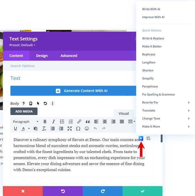Click inside the body text editor area
This screenshot has width=195, height=196.
pos(81,155)
